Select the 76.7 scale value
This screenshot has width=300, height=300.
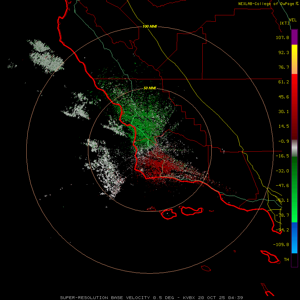tap(284, 67)
